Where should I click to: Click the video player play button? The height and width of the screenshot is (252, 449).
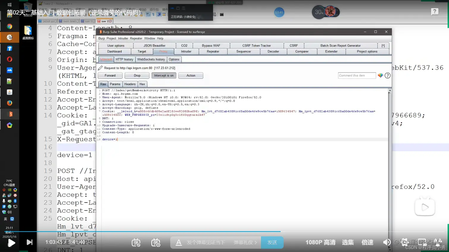click(x=11, y=243)
